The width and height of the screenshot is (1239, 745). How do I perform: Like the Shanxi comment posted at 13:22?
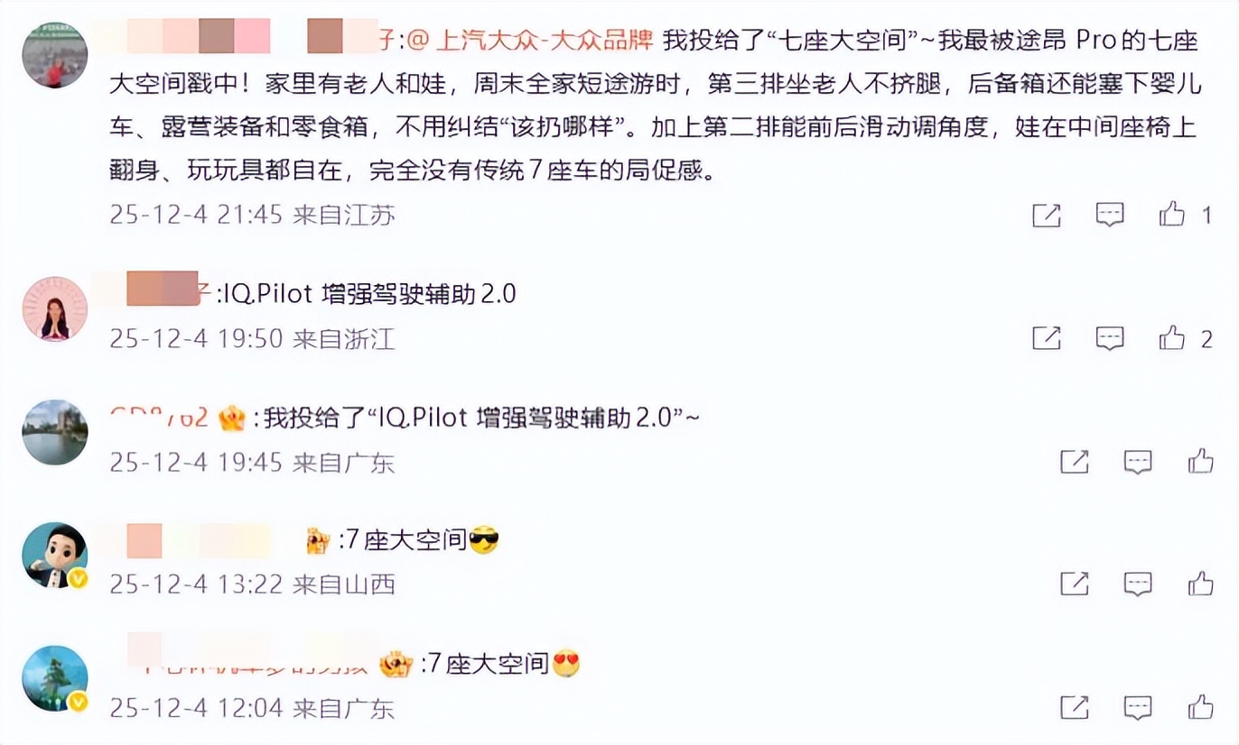1200,583
